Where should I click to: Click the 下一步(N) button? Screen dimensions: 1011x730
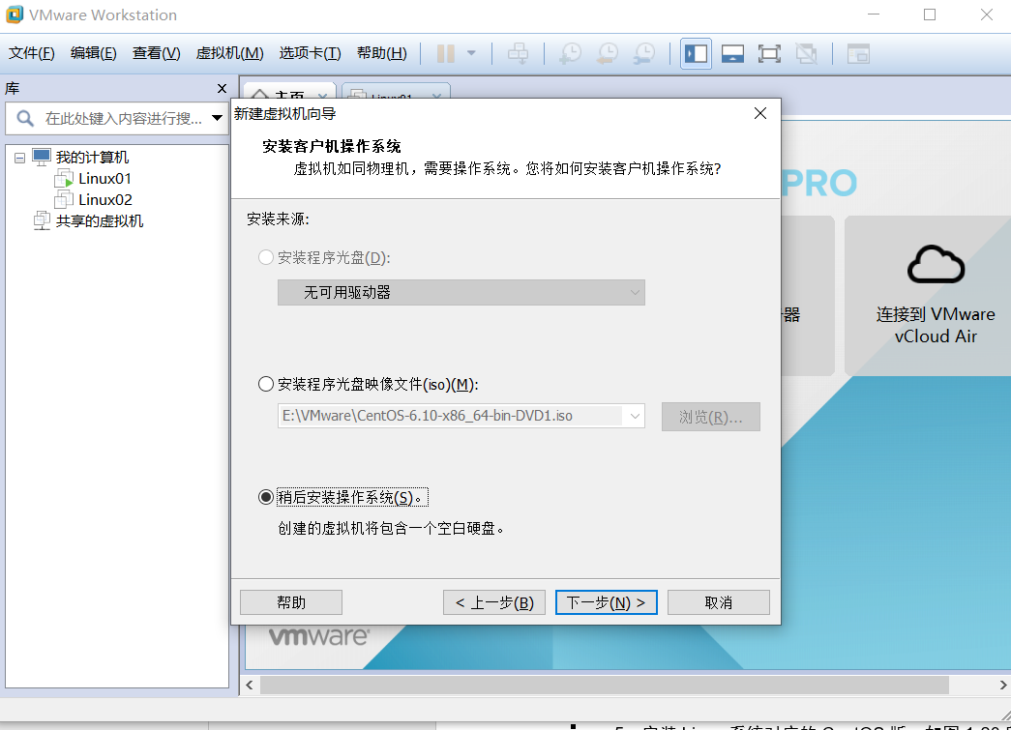point(606,601)
